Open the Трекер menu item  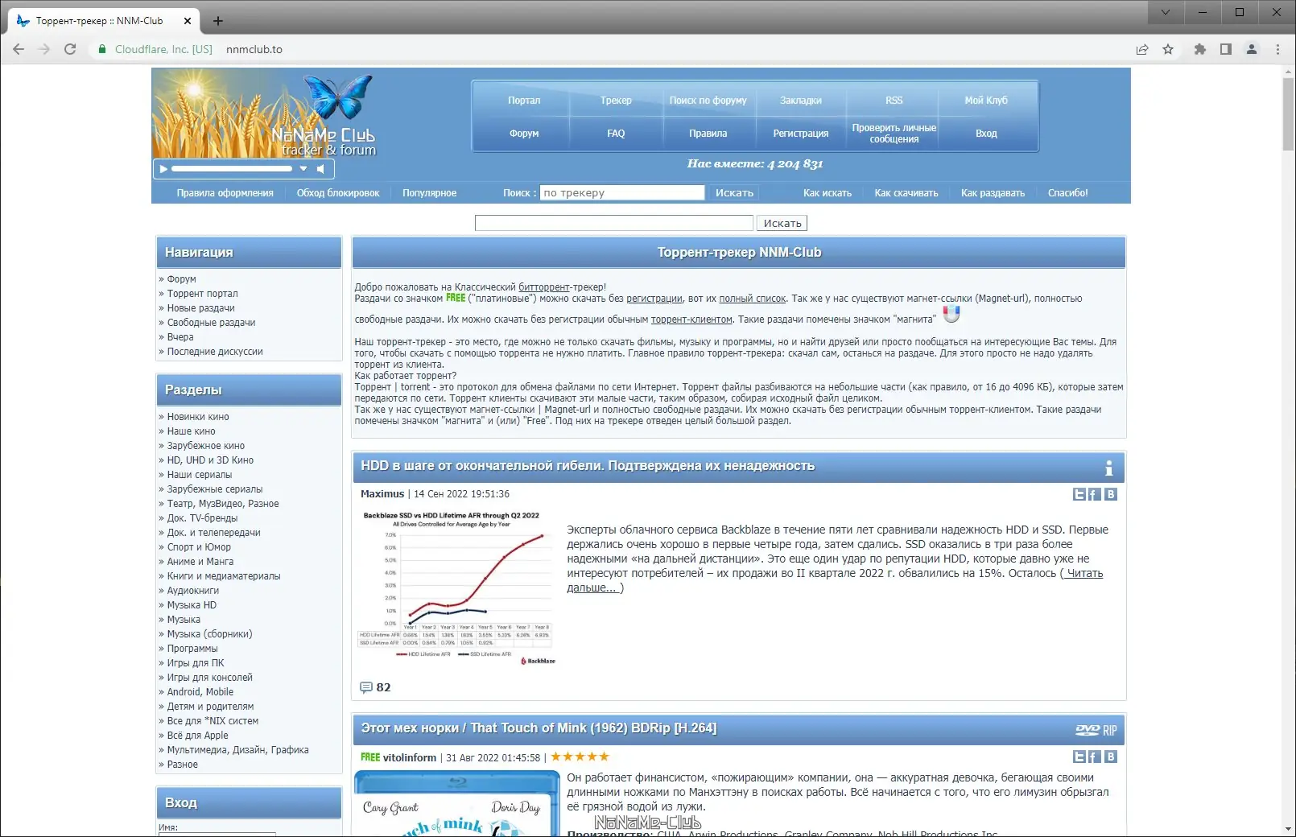(616, 101)
